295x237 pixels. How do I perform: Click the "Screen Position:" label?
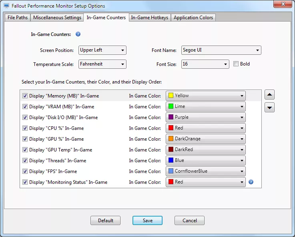click(x=56, y=50)
